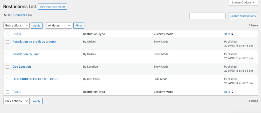Open the top Bulk actions dropdown

pos(17,25)
